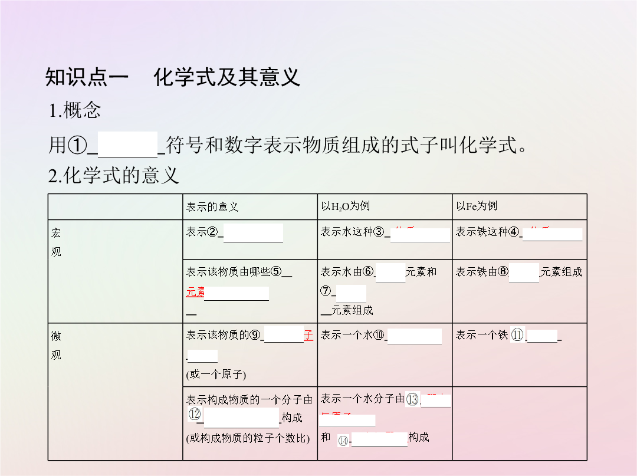Click the blank after 表示铁由⑧

point(524,273)
